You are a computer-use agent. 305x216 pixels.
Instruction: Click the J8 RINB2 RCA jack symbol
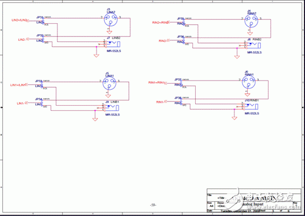tap(253, 45)
